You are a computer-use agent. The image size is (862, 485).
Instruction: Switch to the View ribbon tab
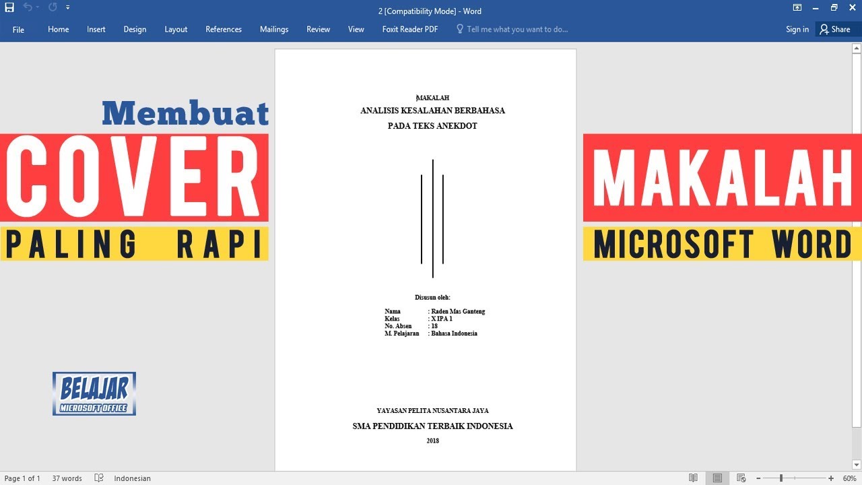(356, 30)
